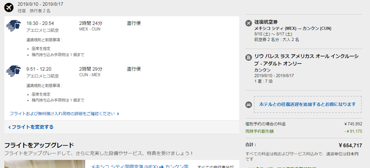The image size is (370, 168).
Task: Click アエロメヒコ航空 under the 9:51 flight
Action: pyautogui.click(x=43, y=76)
